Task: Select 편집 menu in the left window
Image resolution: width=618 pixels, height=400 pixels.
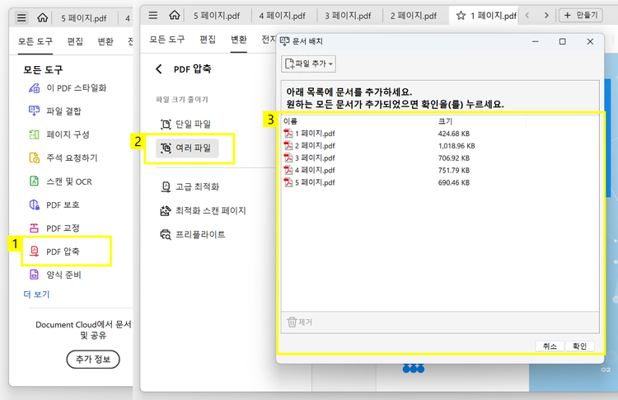Action: (75, 41)
